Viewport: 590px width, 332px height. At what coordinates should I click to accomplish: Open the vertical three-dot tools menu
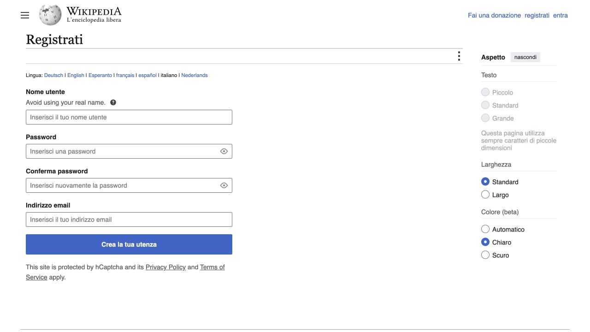[459, 56]
